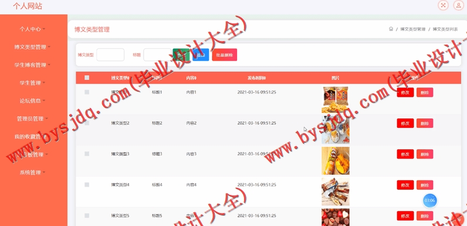Screen dimensions: 467x226
Task: Click the 标题2 cell
Action: coord(157,123)
